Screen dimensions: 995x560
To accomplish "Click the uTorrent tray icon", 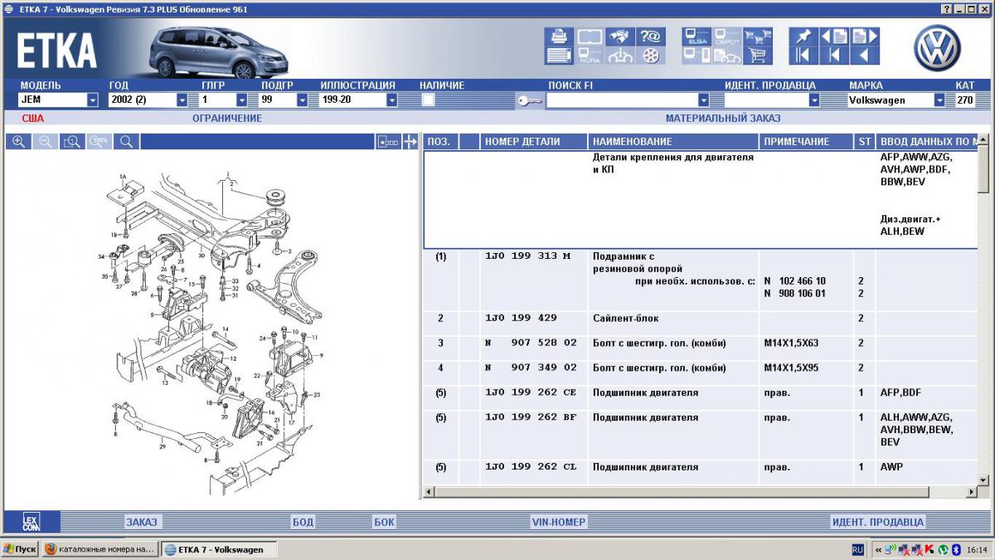I will click(x=943, y=549).
